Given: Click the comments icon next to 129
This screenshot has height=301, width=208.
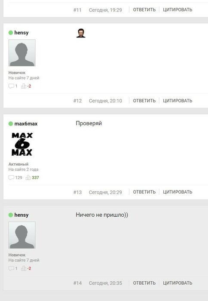Looking at the screenshot, I should click(11, 178).
